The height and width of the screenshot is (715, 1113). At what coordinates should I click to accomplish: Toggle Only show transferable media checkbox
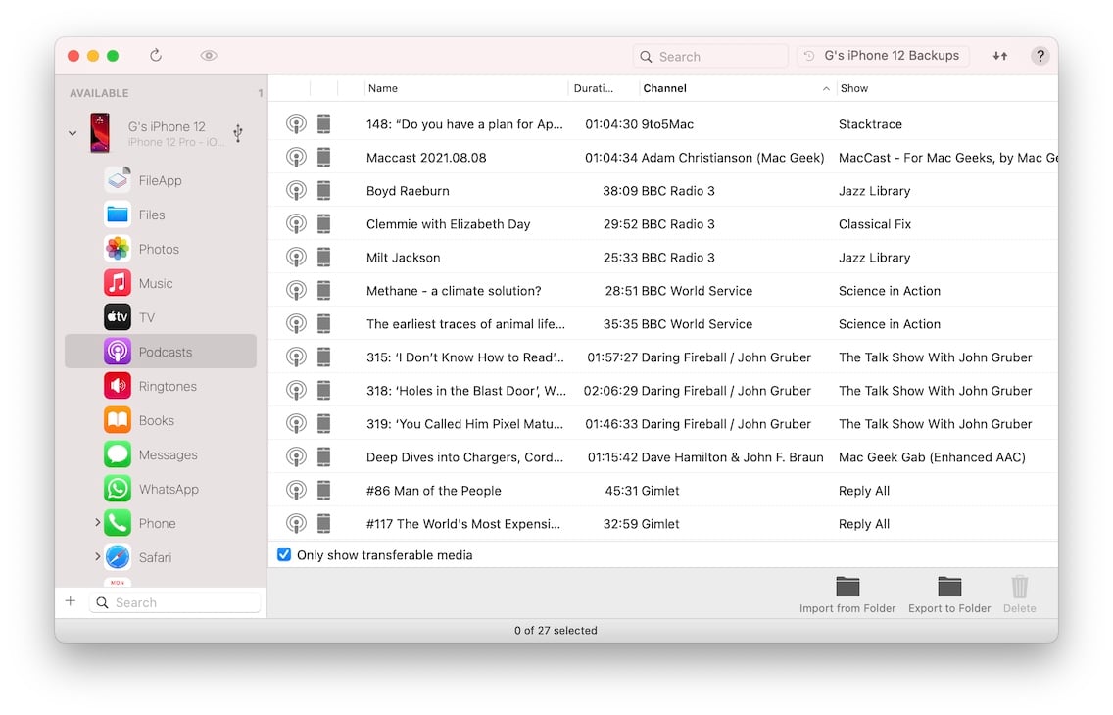(x=284, y=554)
